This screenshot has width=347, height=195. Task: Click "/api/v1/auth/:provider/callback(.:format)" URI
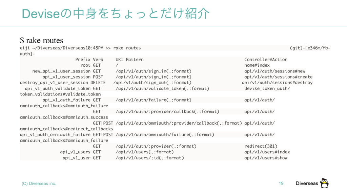(x=167, y=111)
